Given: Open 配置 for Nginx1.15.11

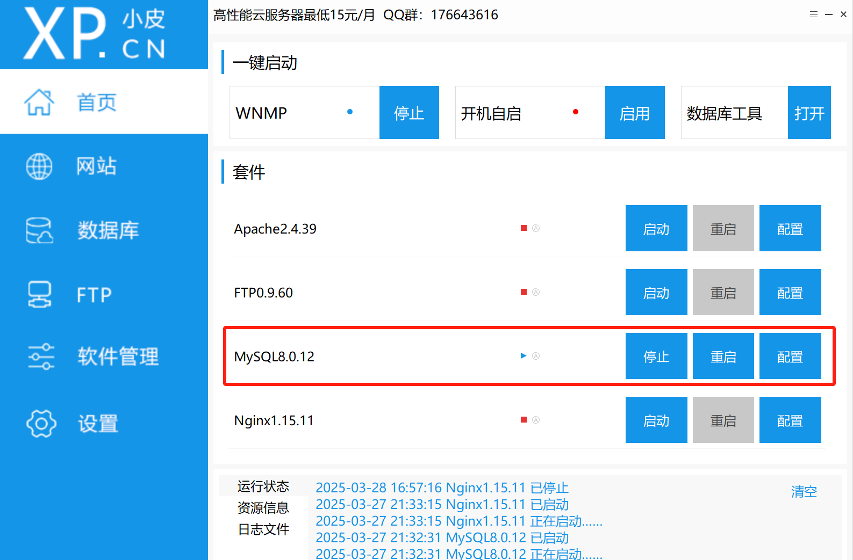Looking at the screenshot, I should tap(790, 420).
